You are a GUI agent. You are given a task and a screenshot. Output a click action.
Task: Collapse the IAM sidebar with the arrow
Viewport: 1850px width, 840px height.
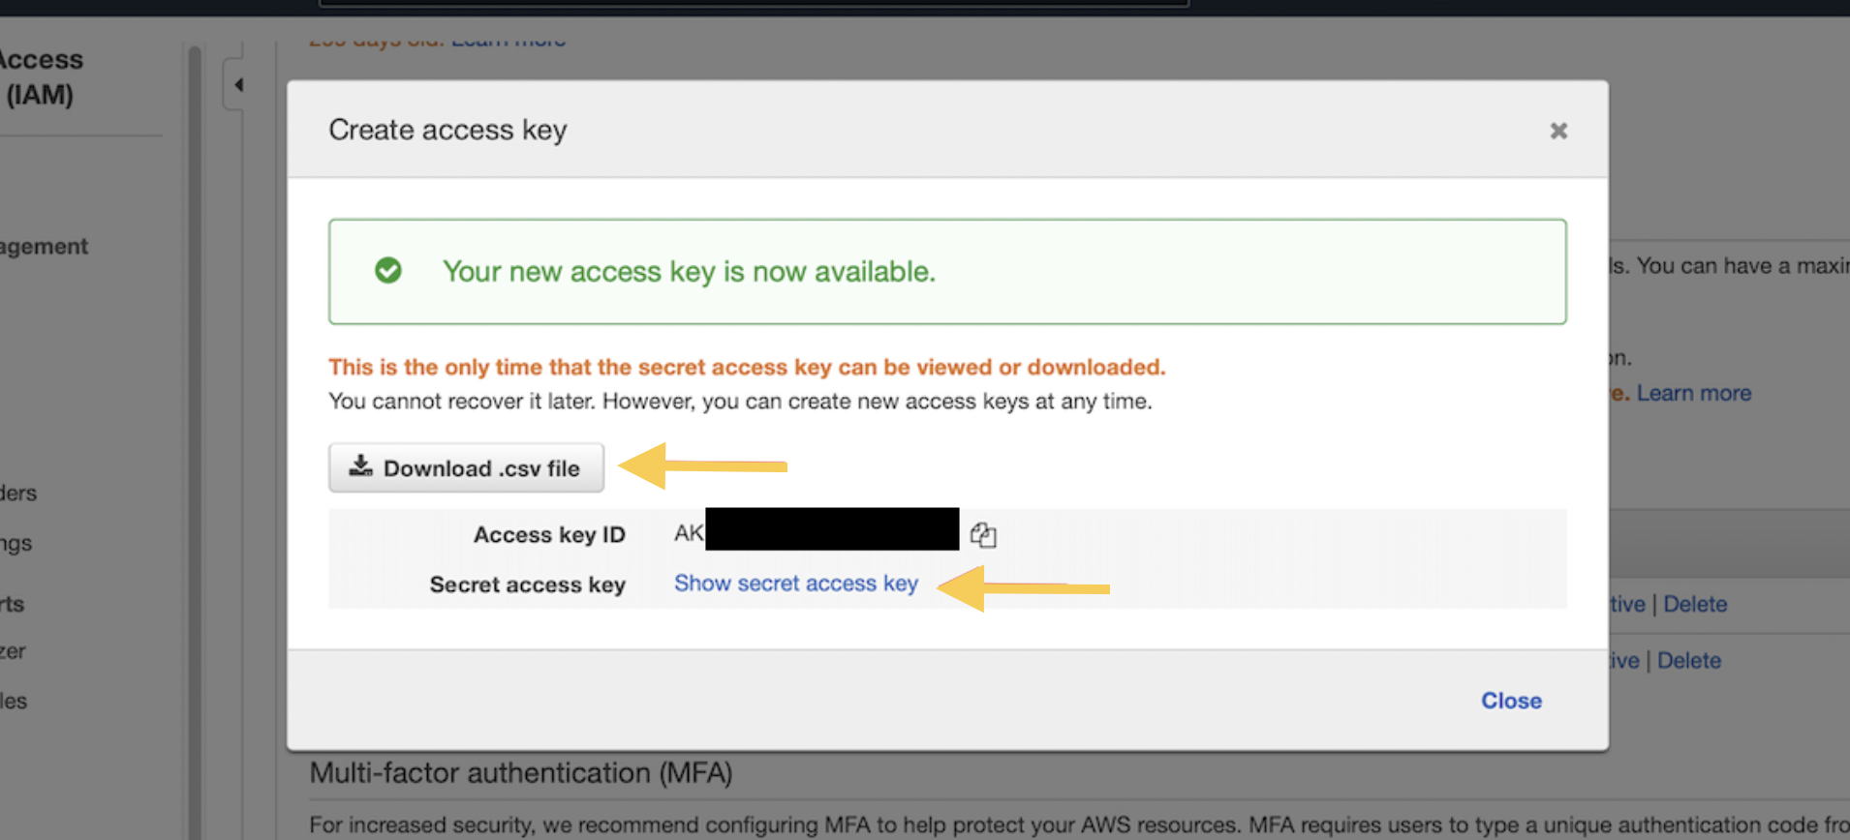point(238,85)
